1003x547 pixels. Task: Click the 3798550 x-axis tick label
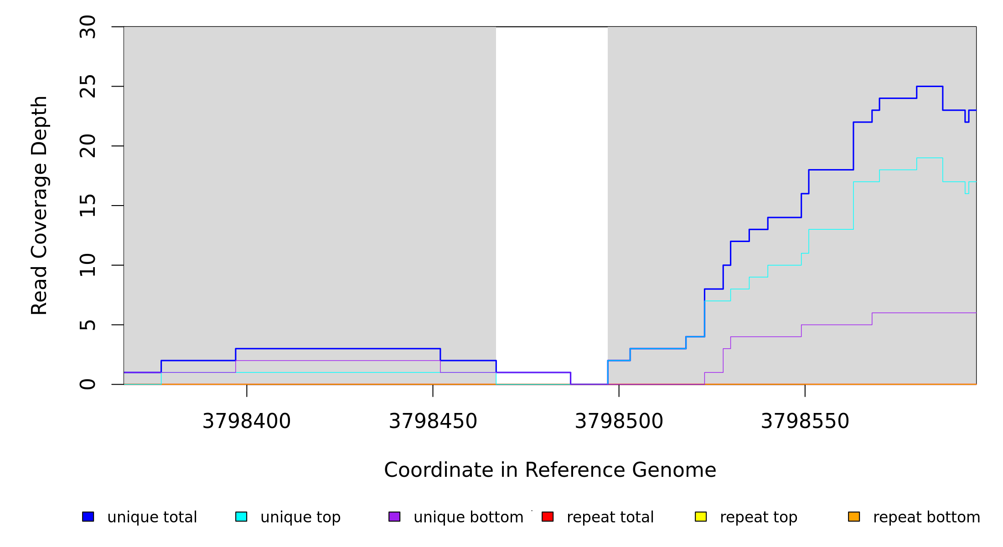pyautogui.click(x=805, y=421)
